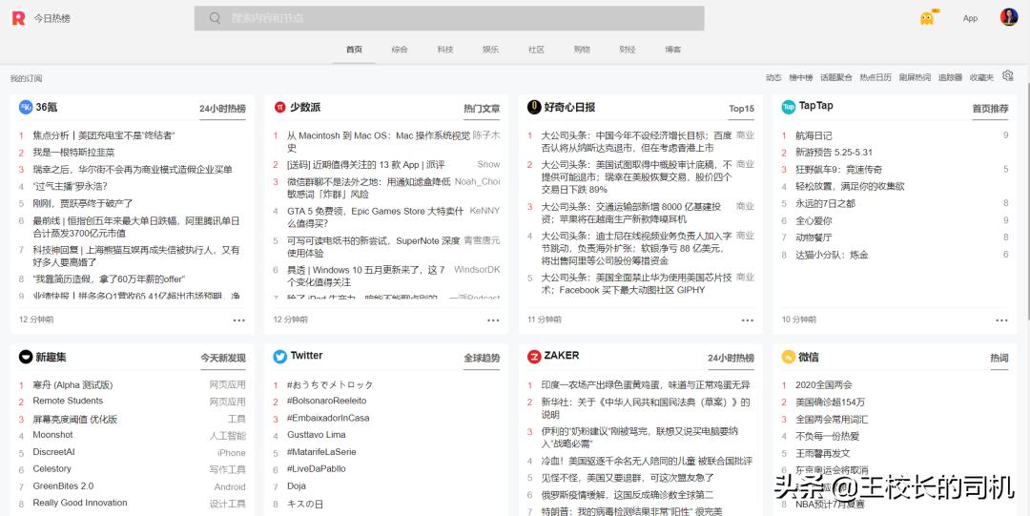Open ZAKER article 见怪不怪，美国又要退群

628,478
